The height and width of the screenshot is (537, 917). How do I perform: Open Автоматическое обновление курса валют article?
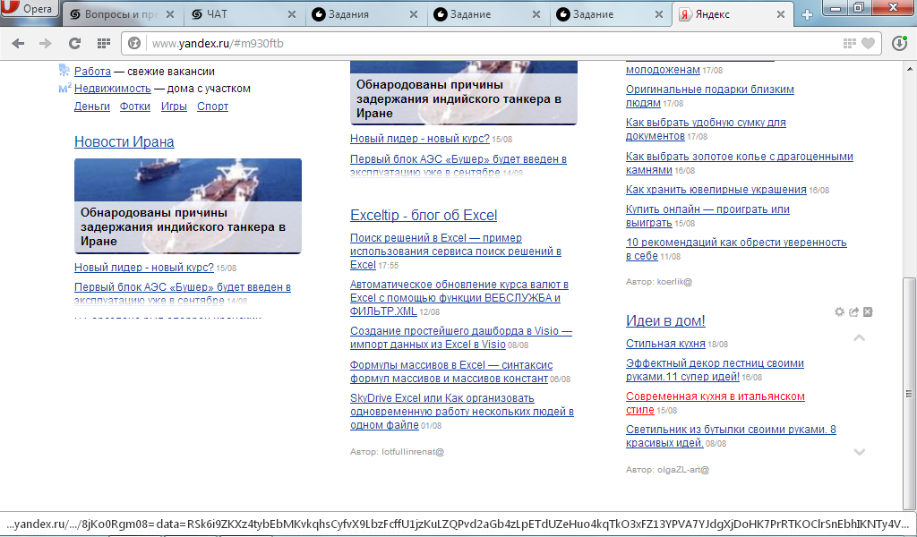point(459,298)
